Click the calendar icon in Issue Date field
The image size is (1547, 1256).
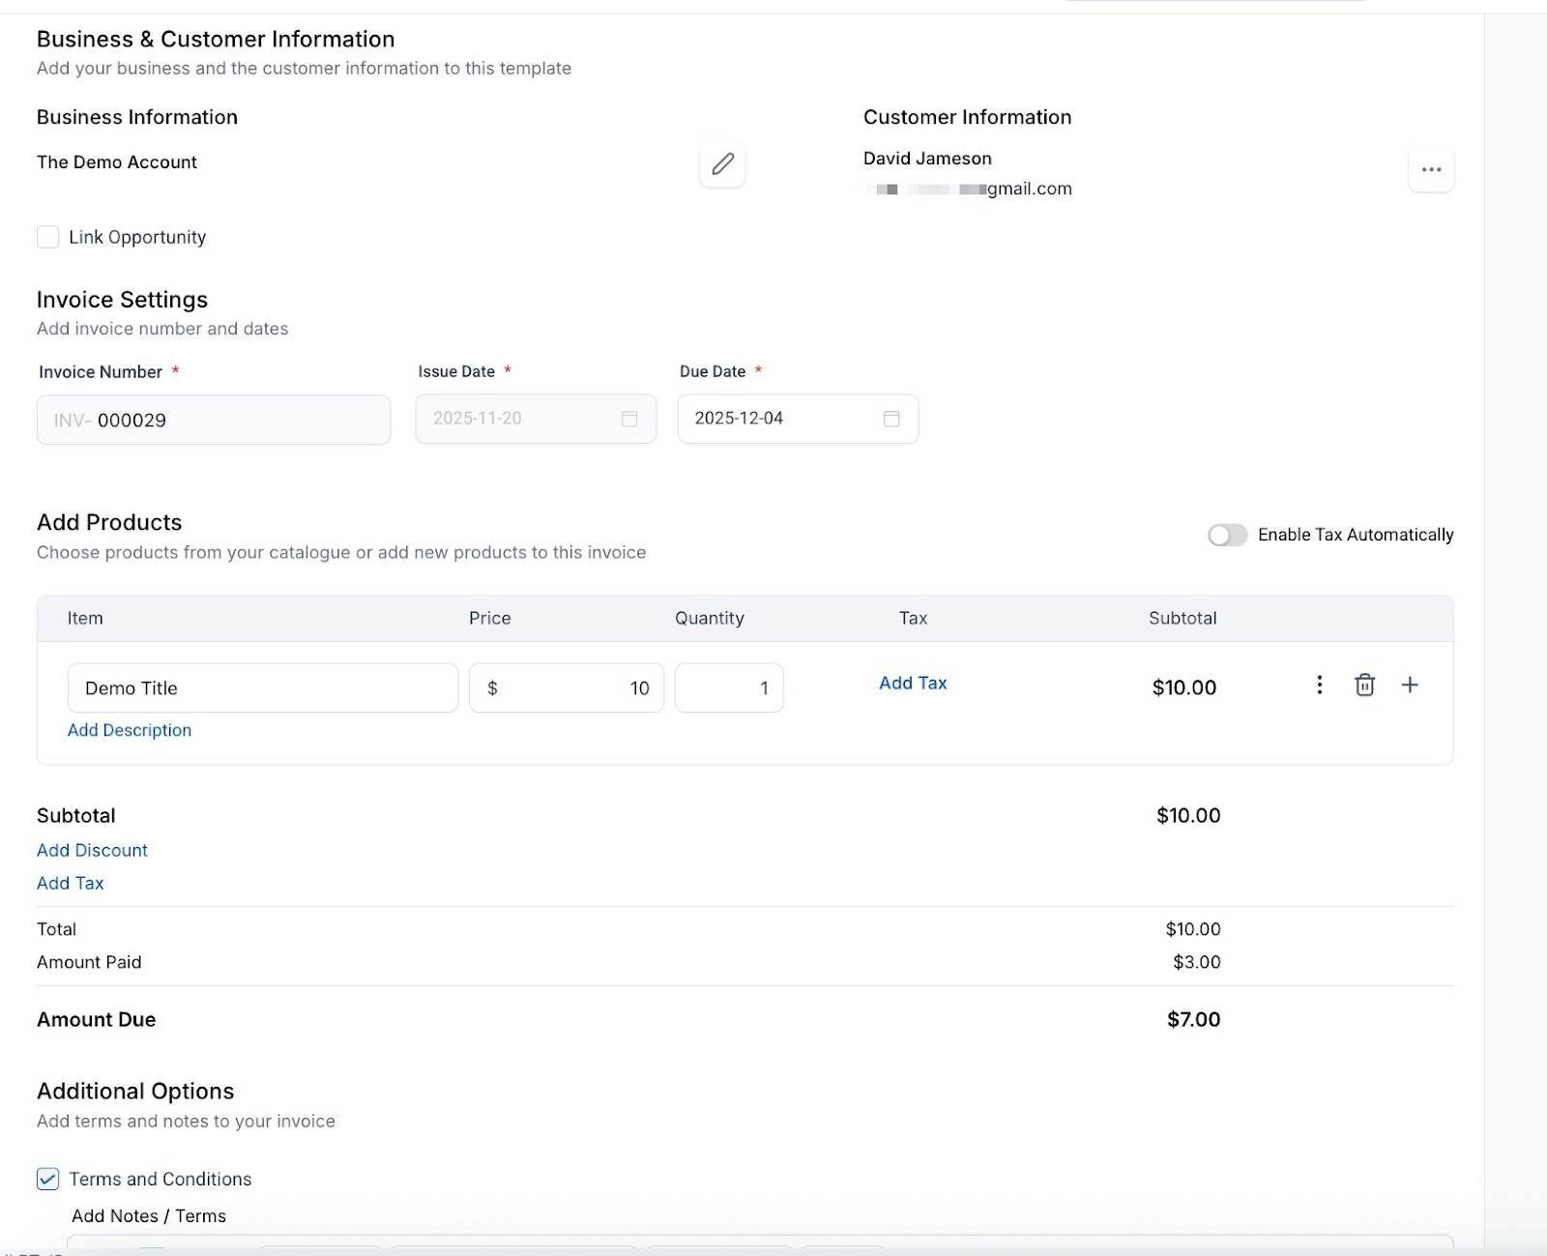pos(629,419)
